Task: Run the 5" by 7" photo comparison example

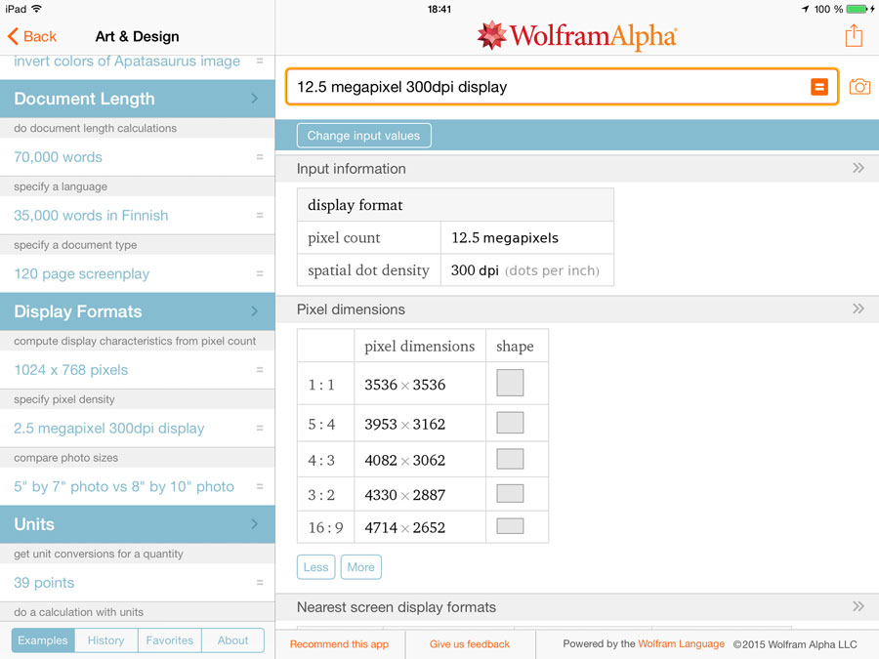Action: click(x=124, y=486)
